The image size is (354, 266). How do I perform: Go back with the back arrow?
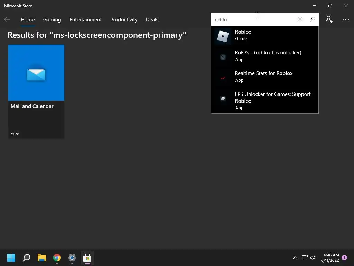(7, 20)
